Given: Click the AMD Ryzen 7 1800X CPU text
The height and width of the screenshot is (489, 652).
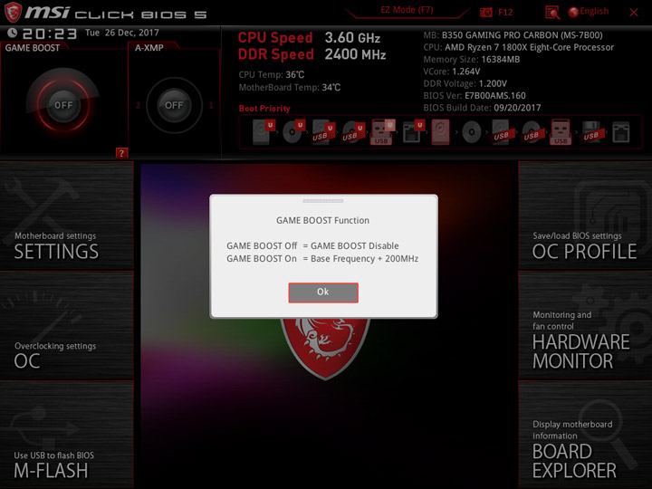Looking at the screenshot, I should click(530, 47).
